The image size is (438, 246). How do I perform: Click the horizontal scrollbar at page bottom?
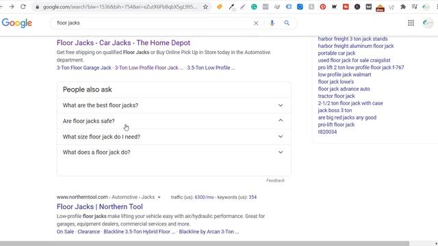[205, 244]
